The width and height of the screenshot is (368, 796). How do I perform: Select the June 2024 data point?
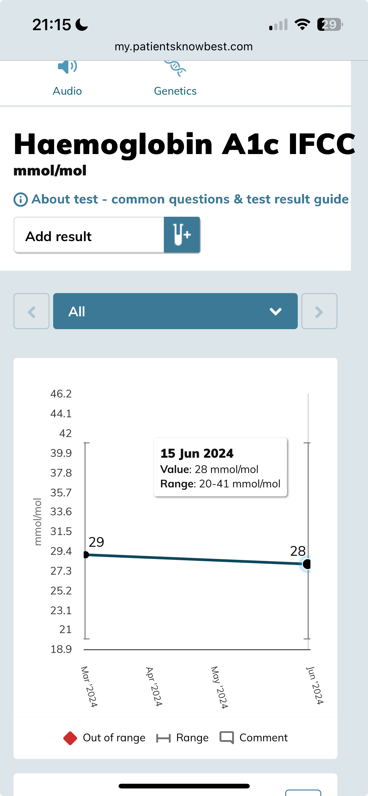[307, 564]
